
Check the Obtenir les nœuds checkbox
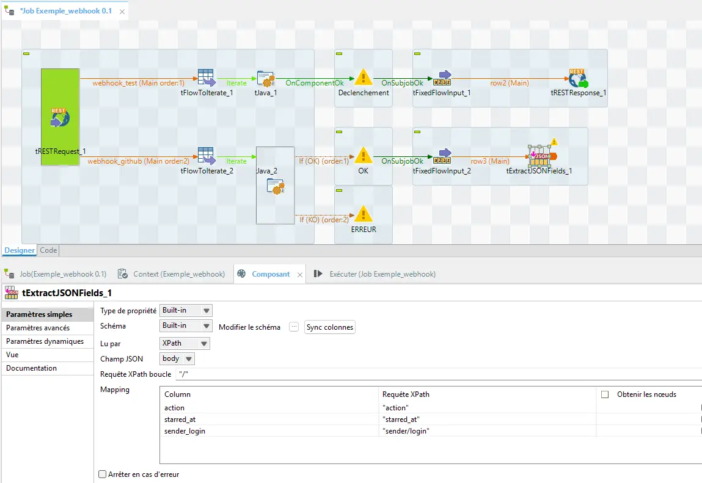[x=605, y=394]
